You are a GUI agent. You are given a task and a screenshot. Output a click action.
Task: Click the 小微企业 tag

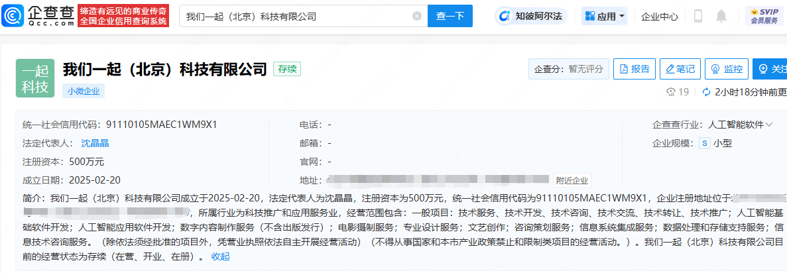point(84,91)
